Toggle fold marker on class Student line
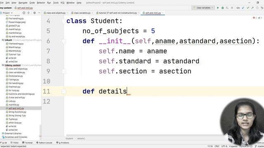 (x=64, y=21)
